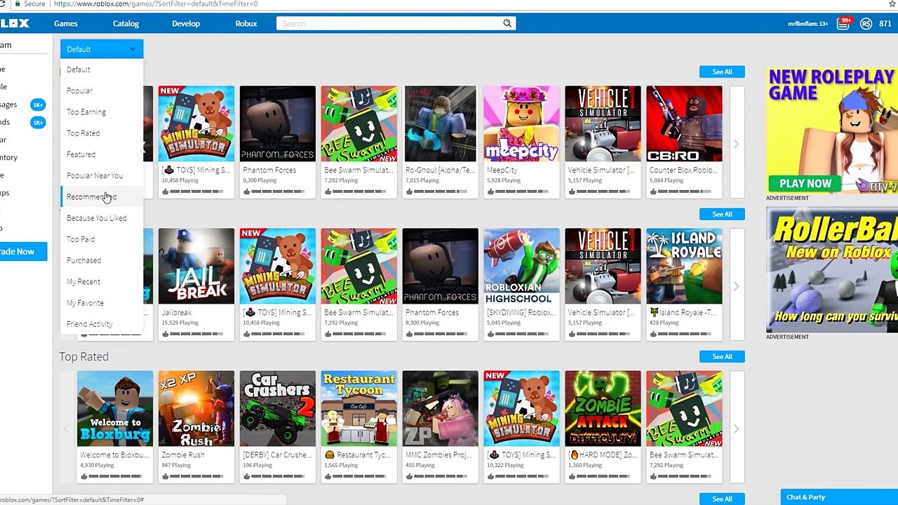Click the search magnifier icon

pos(507,23)
